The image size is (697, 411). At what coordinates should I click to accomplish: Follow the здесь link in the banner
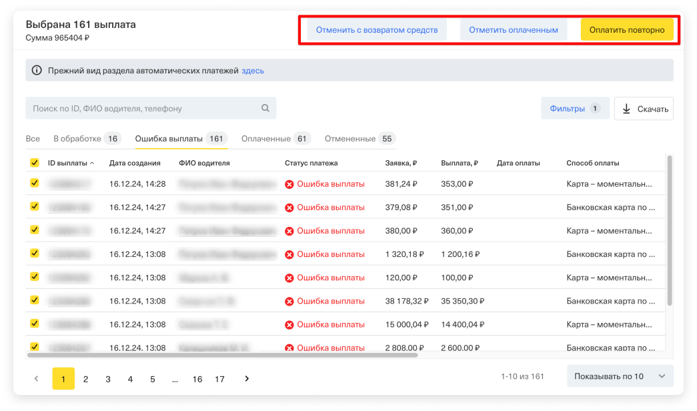[253, 70]
